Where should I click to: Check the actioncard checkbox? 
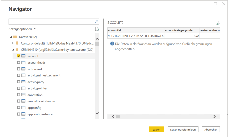19,69
